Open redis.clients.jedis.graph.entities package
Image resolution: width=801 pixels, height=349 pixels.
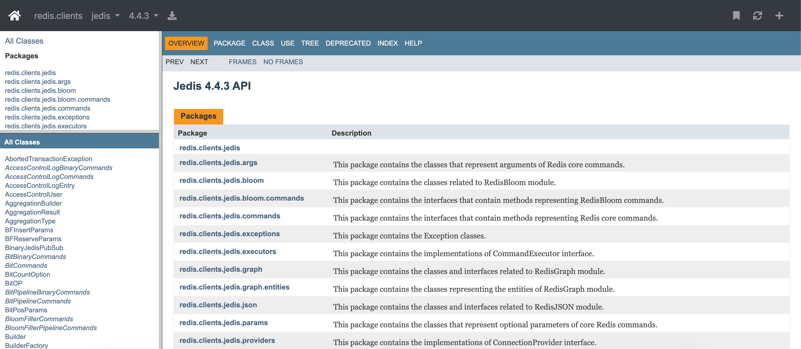tap(234, 287)
